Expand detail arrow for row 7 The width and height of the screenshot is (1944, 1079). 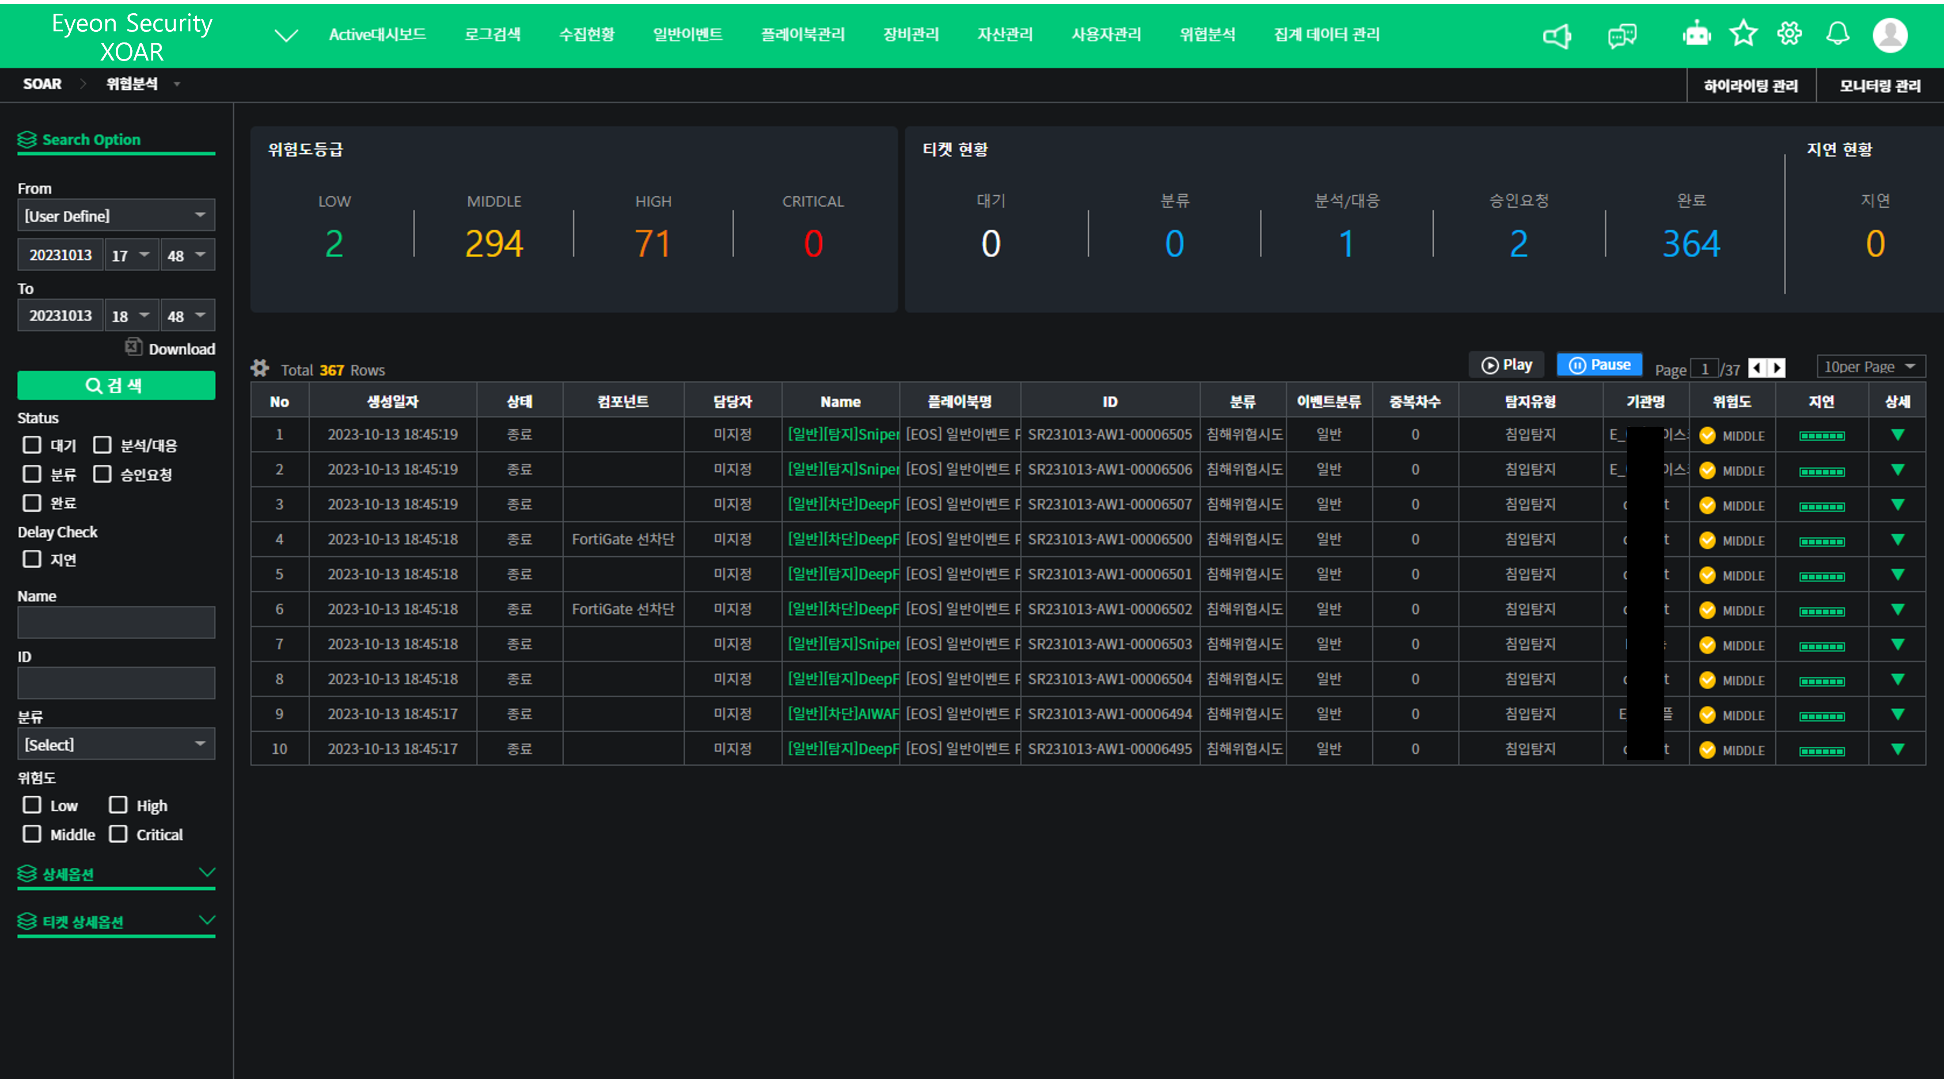(1897, 644)
